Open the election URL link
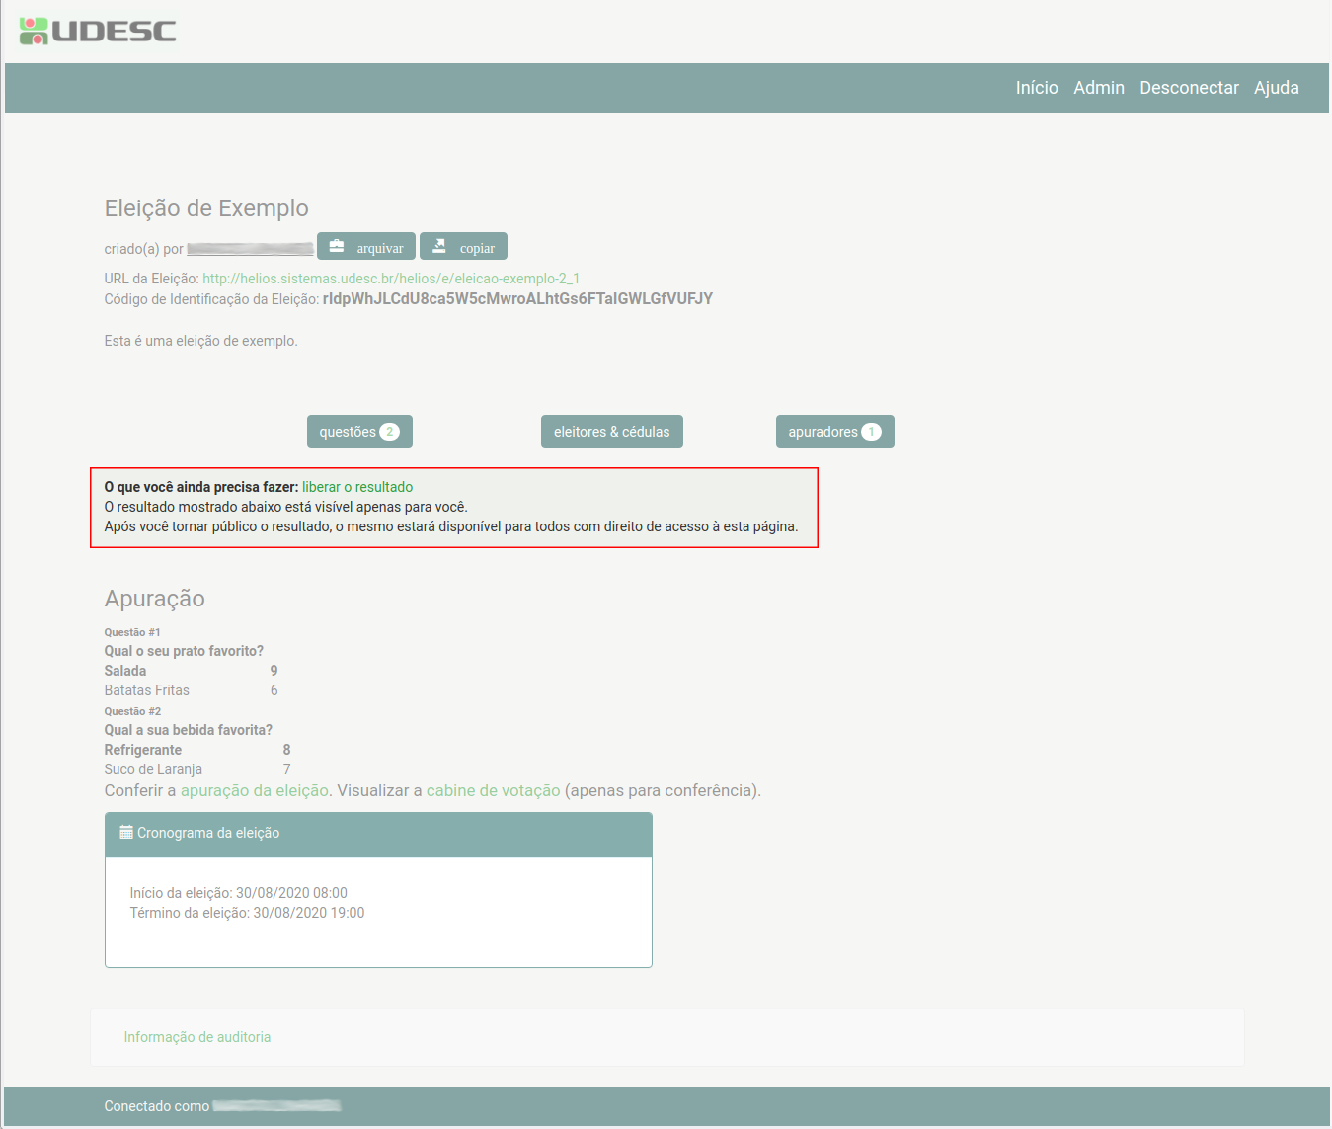 391,279
